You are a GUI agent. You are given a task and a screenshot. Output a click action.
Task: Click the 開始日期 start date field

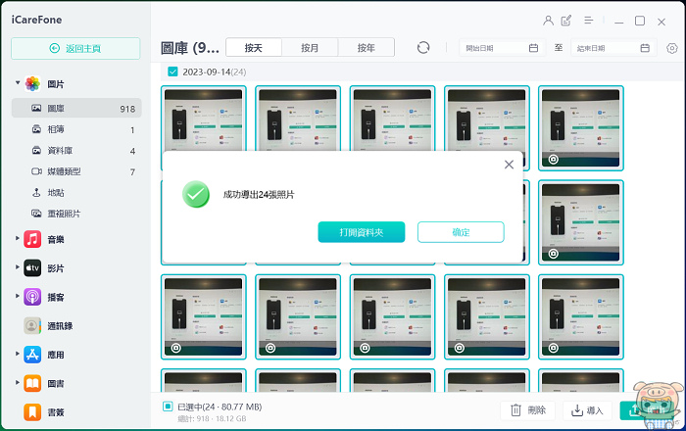tap(502, 48)
